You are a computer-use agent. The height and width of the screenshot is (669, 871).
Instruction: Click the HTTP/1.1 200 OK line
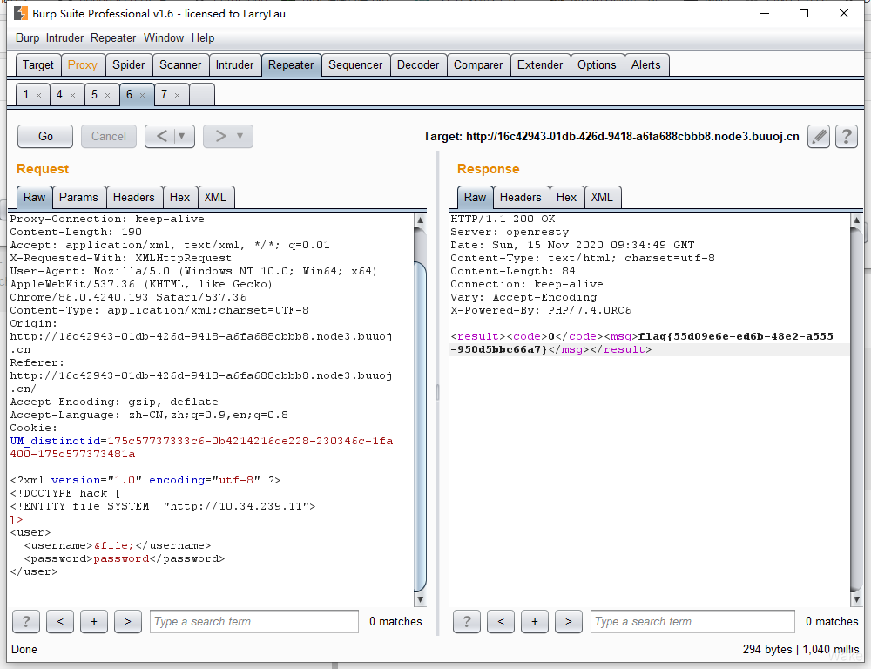pyautogui.click(x=503, y=219)
